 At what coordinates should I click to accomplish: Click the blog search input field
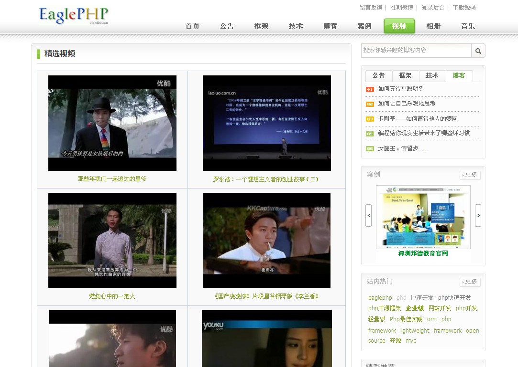click(x=416, y=51)
